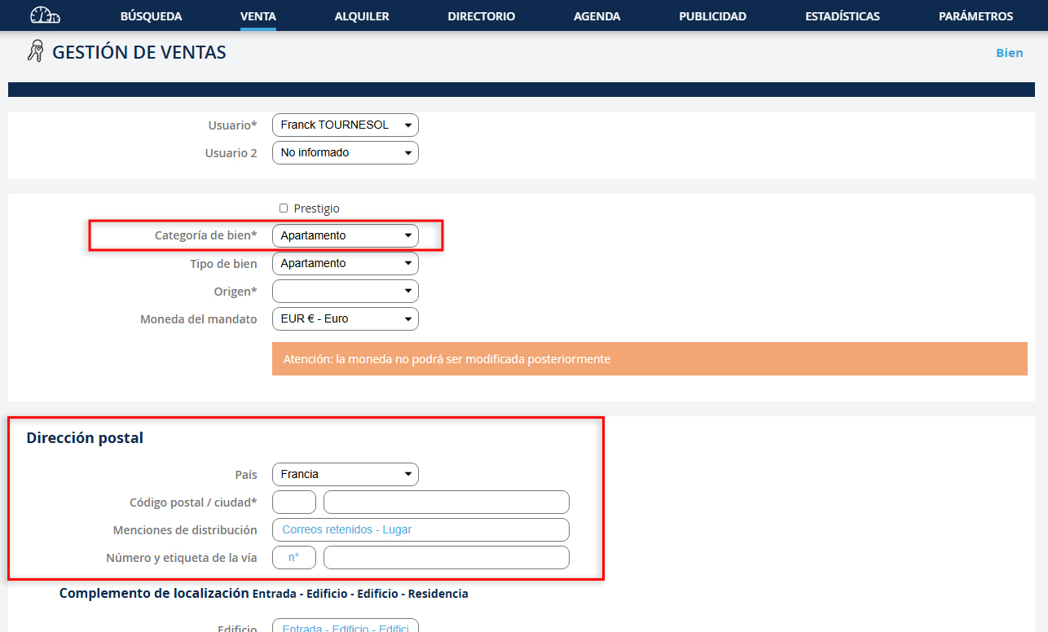Open the Estadísticas menu
Screen dimensions: 1048x632
point(842,16)
